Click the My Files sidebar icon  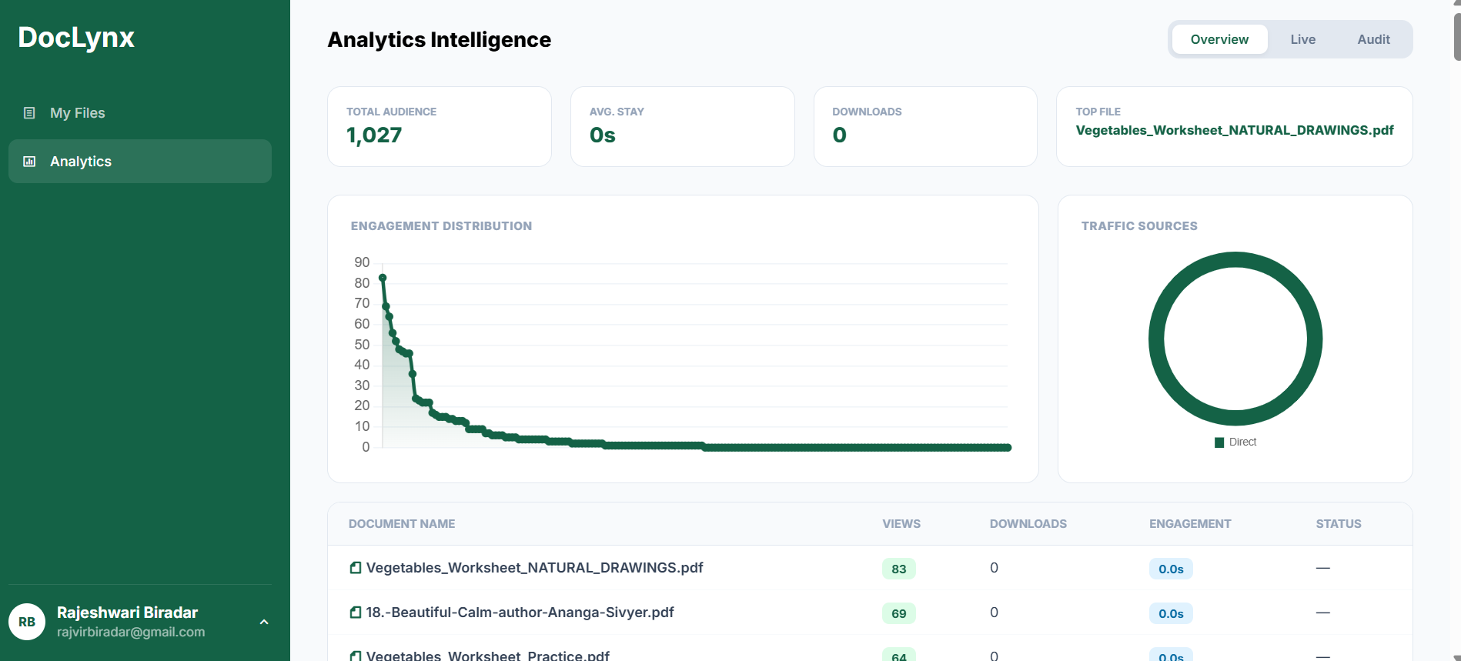(29, 113)
